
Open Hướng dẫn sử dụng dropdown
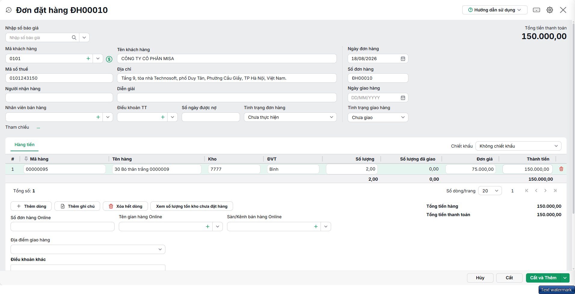(x=495, y=10)
